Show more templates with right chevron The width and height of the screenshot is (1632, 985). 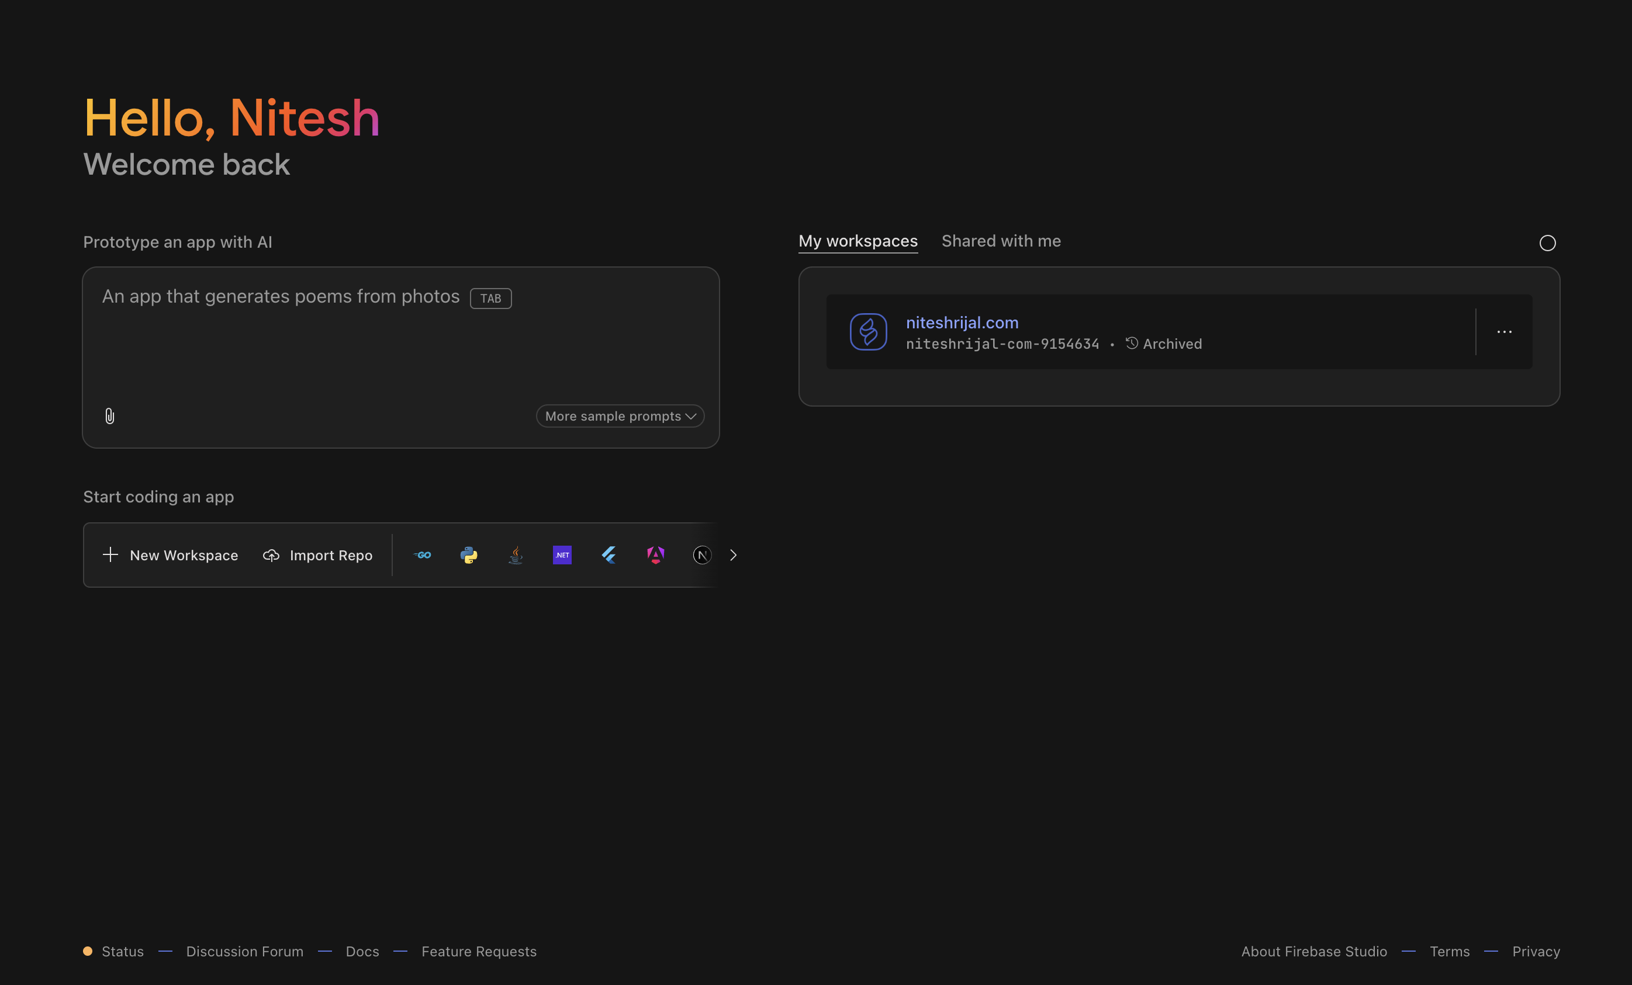coord(733,555)
